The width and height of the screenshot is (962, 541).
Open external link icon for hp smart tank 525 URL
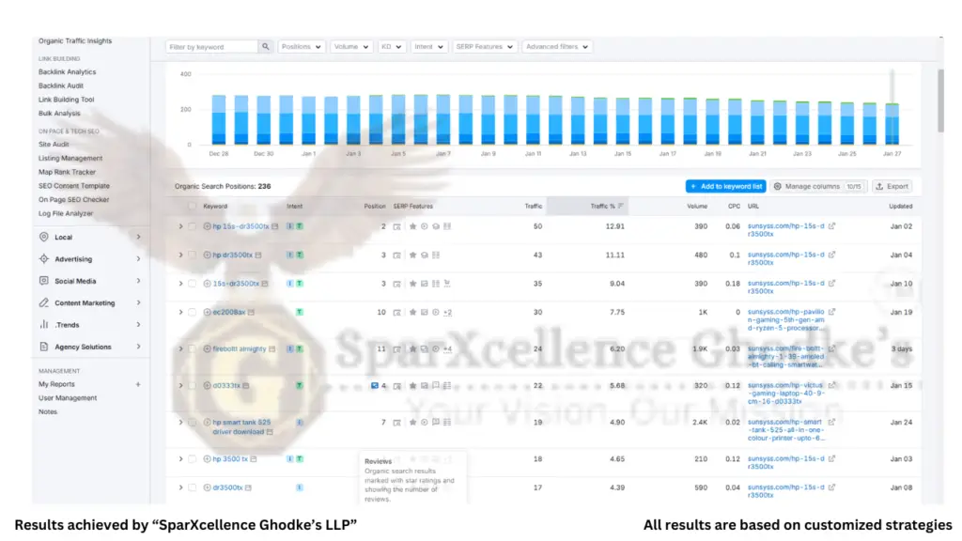[832, 423]
